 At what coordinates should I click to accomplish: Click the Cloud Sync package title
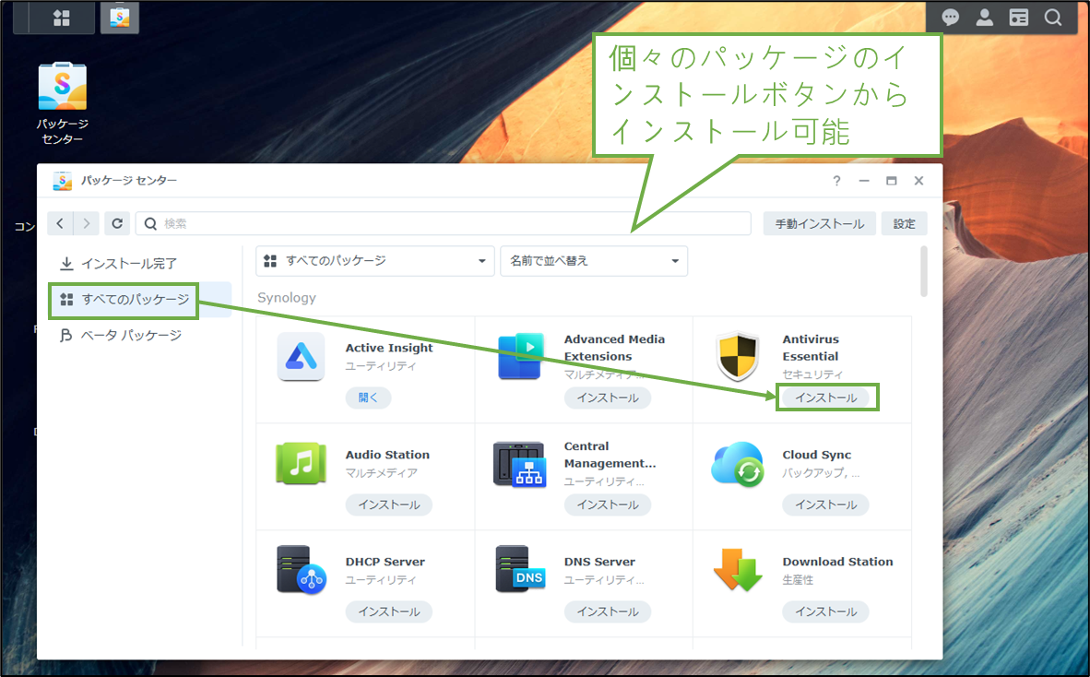tap(817, 455)
